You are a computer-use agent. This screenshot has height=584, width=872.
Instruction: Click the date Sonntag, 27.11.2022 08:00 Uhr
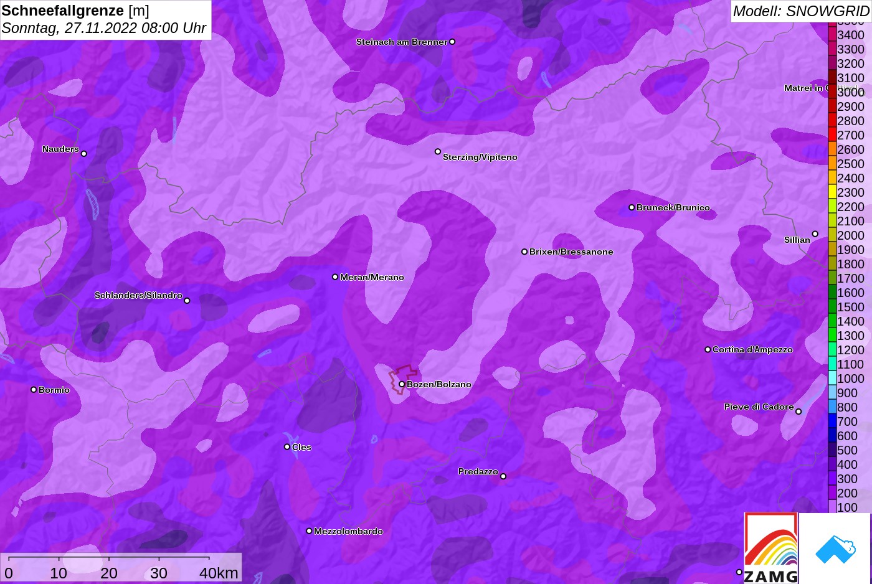pyautogui.click(x=103, y=28)
